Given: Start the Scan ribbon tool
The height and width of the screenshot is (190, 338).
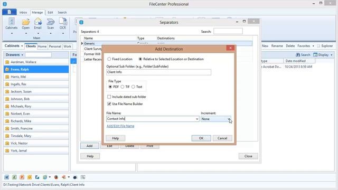Looking at the screenshot, I should pyautogui.click(x=51, y=24).
